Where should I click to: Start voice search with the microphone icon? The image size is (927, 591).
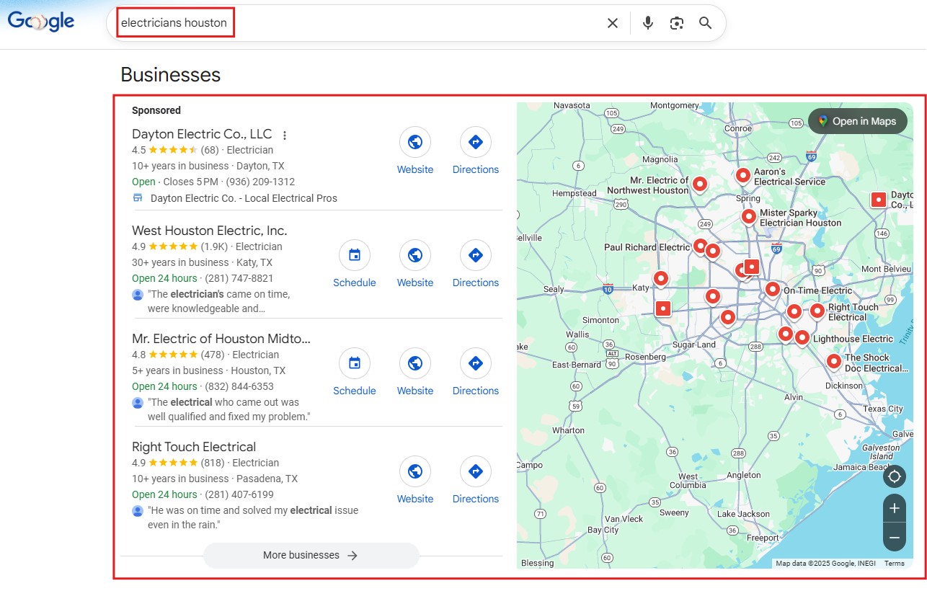(x=647, y=22)
